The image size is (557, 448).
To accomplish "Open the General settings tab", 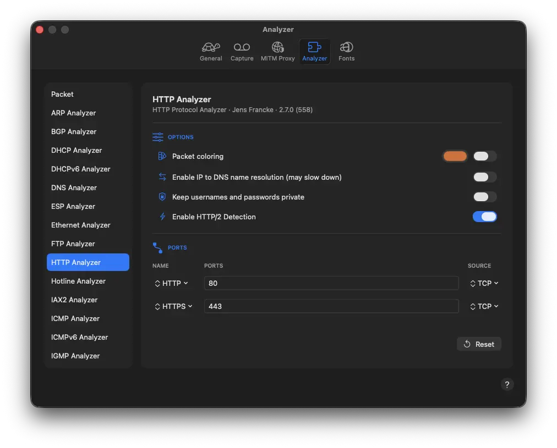I will click(x=211, y=52).
